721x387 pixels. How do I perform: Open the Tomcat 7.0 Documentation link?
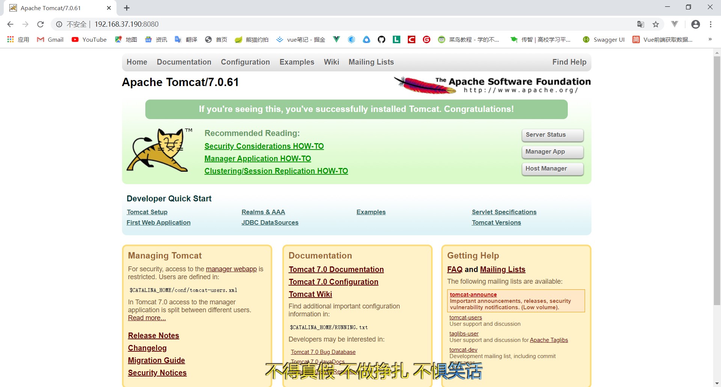(x=336, y=269)
